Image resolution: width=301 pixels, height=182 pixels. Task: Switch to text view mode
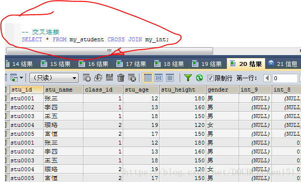(170, 78)
